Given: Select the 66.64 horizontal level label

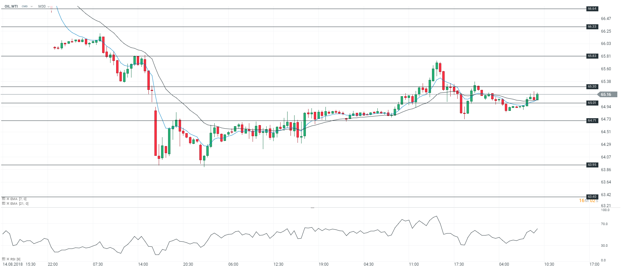Looking at the screenshot, I should coord(592,9).
